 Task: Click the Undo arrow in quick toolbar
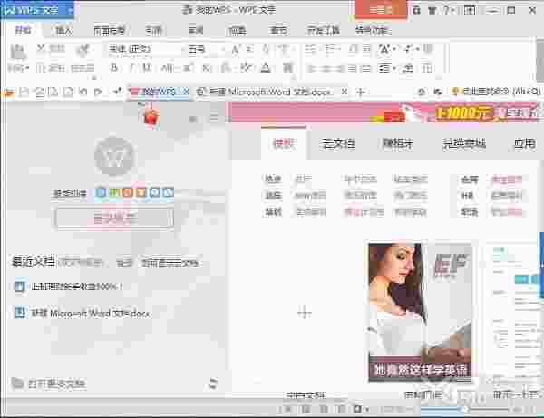pyautogui.click(x=83, y=92)
